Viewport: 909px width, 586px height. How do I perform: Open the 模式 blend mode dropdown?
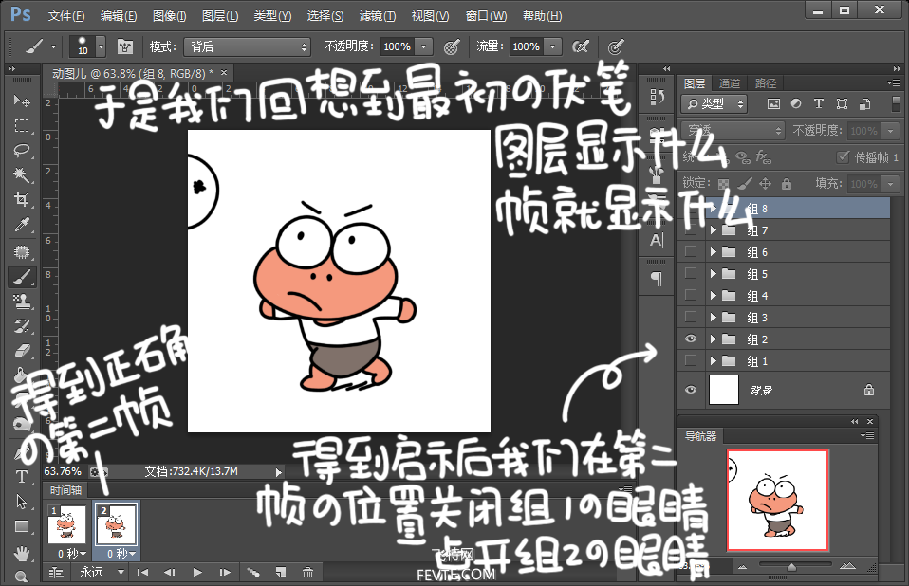pos(248,46)
